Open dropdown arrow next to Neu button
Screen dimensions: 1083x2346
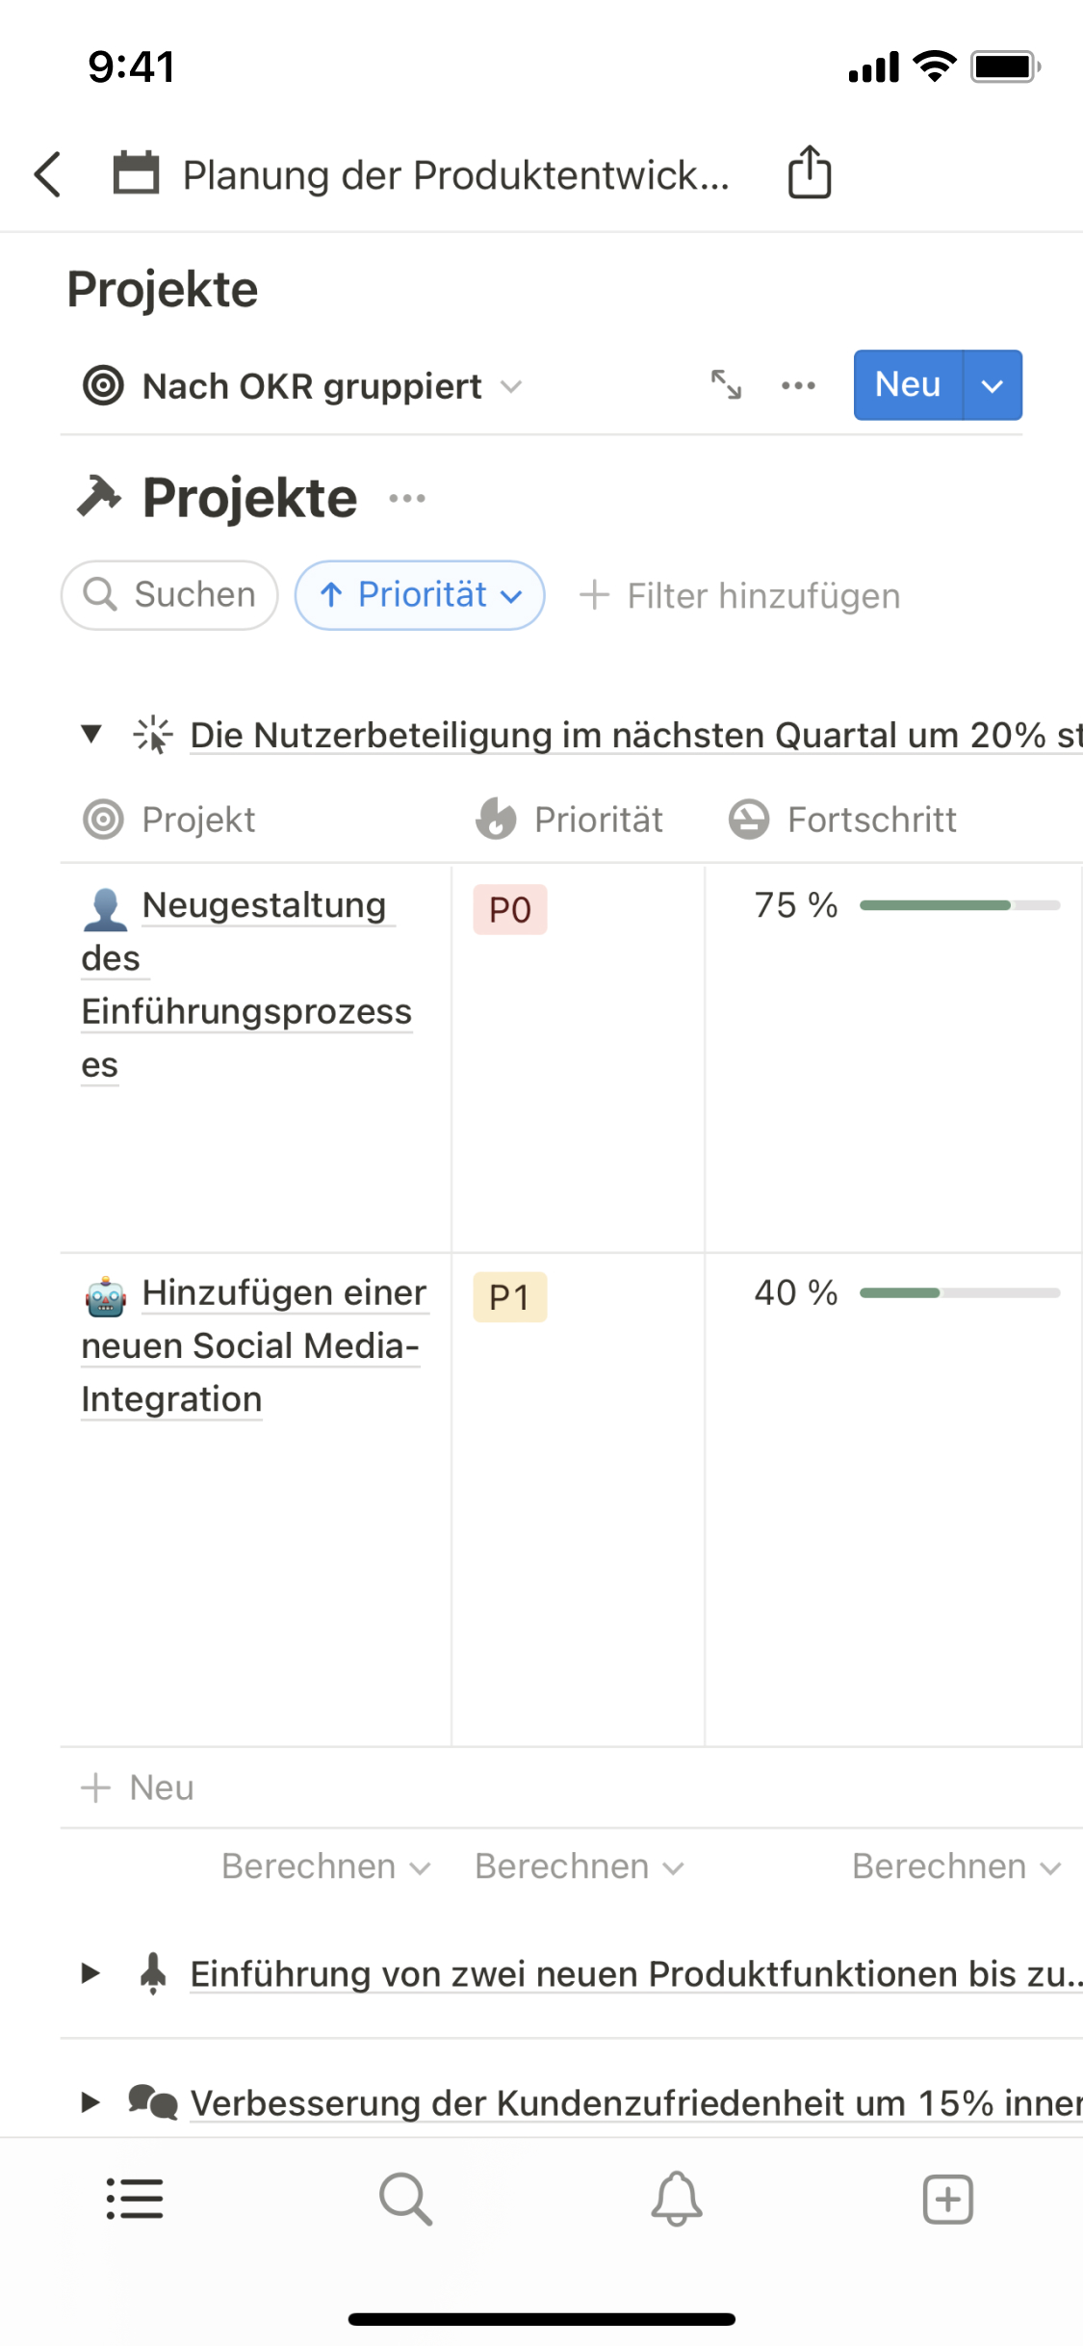[993, 385]
